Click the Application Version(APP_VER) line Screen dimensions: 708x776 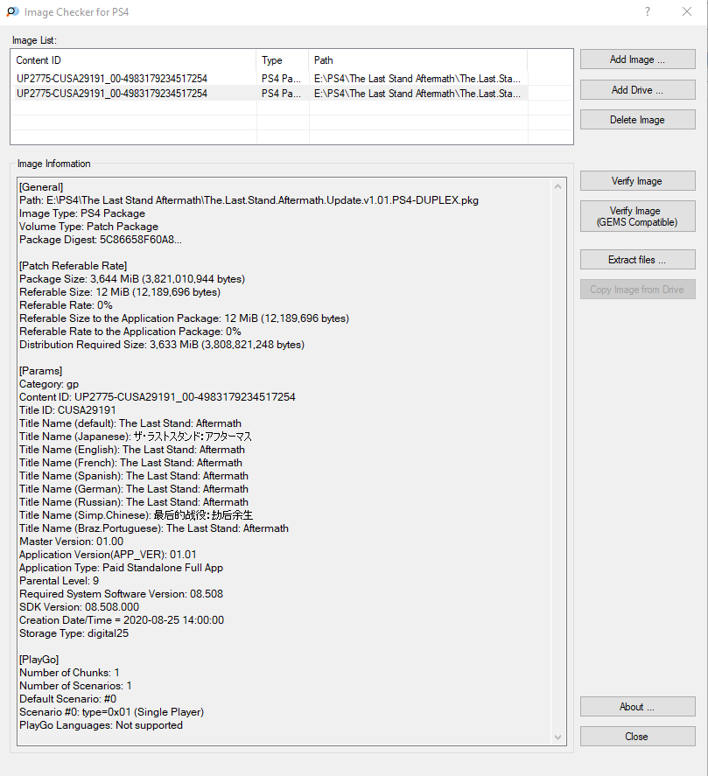[x=108, y=555]
